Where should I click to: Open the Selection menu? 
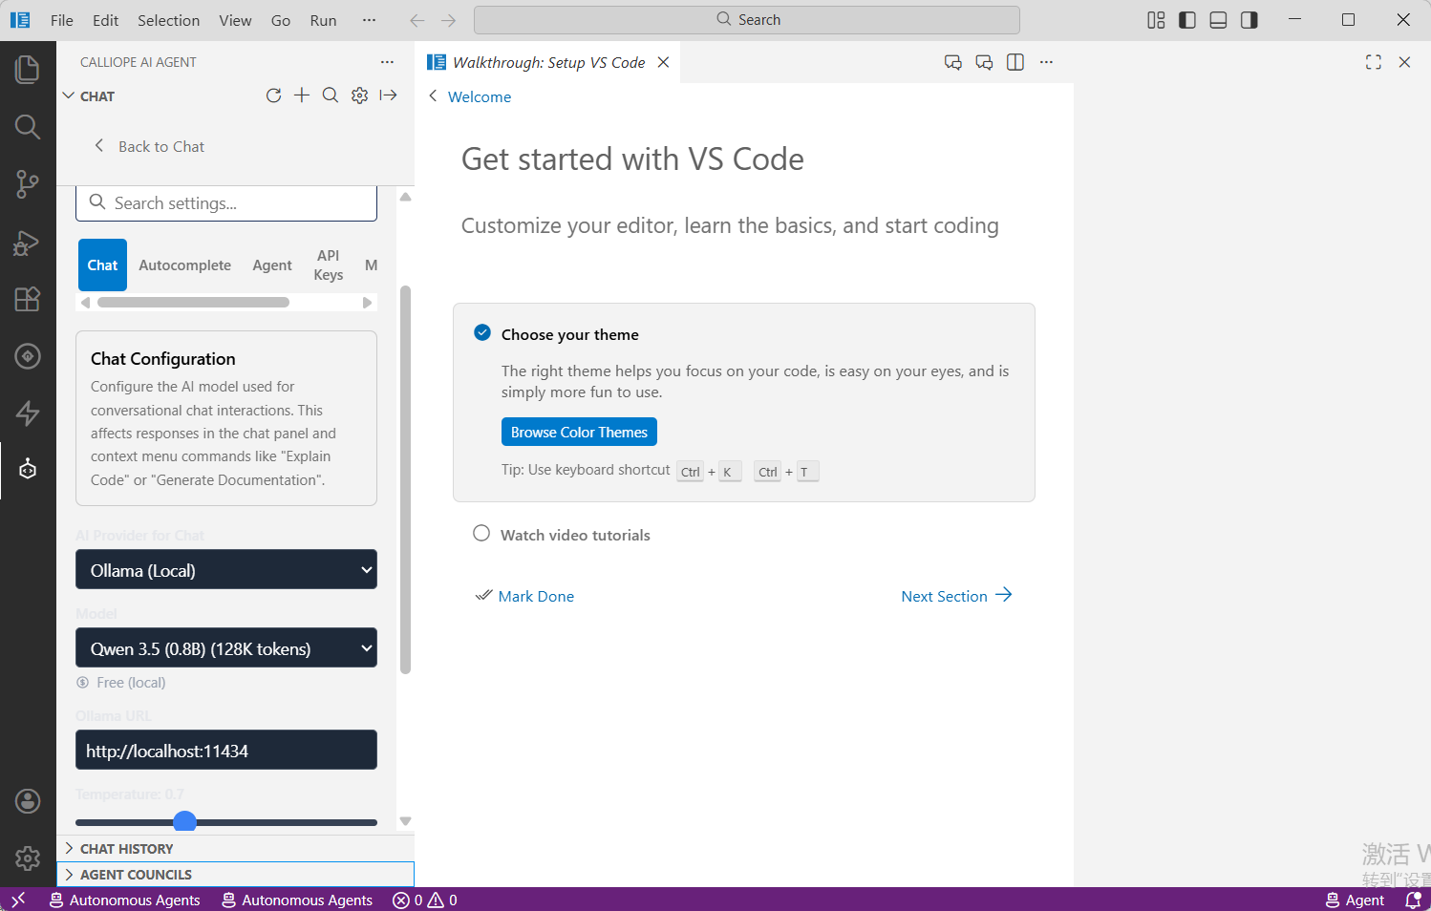tap(169, 20)
